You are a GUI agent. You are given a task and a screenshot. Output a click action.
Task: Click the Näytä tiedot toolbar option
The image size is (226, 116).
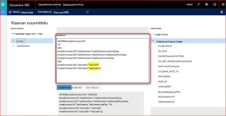pyautogui.click(x=27, y=13)
